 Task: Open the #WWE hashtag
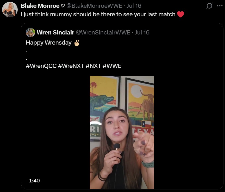[x=112, y=66]
